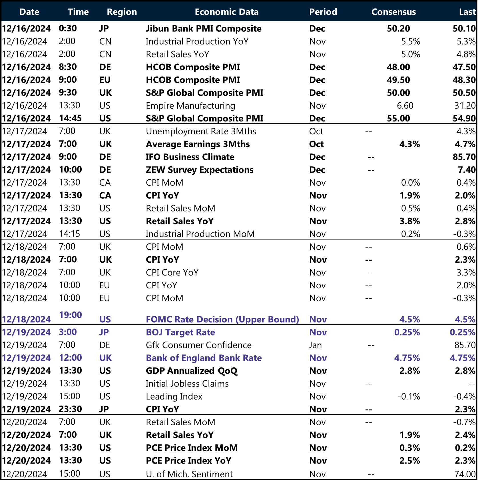Select PCE Price Index MoM entry
The width and height of the screenshot is (478, 485).
[192, 448]
